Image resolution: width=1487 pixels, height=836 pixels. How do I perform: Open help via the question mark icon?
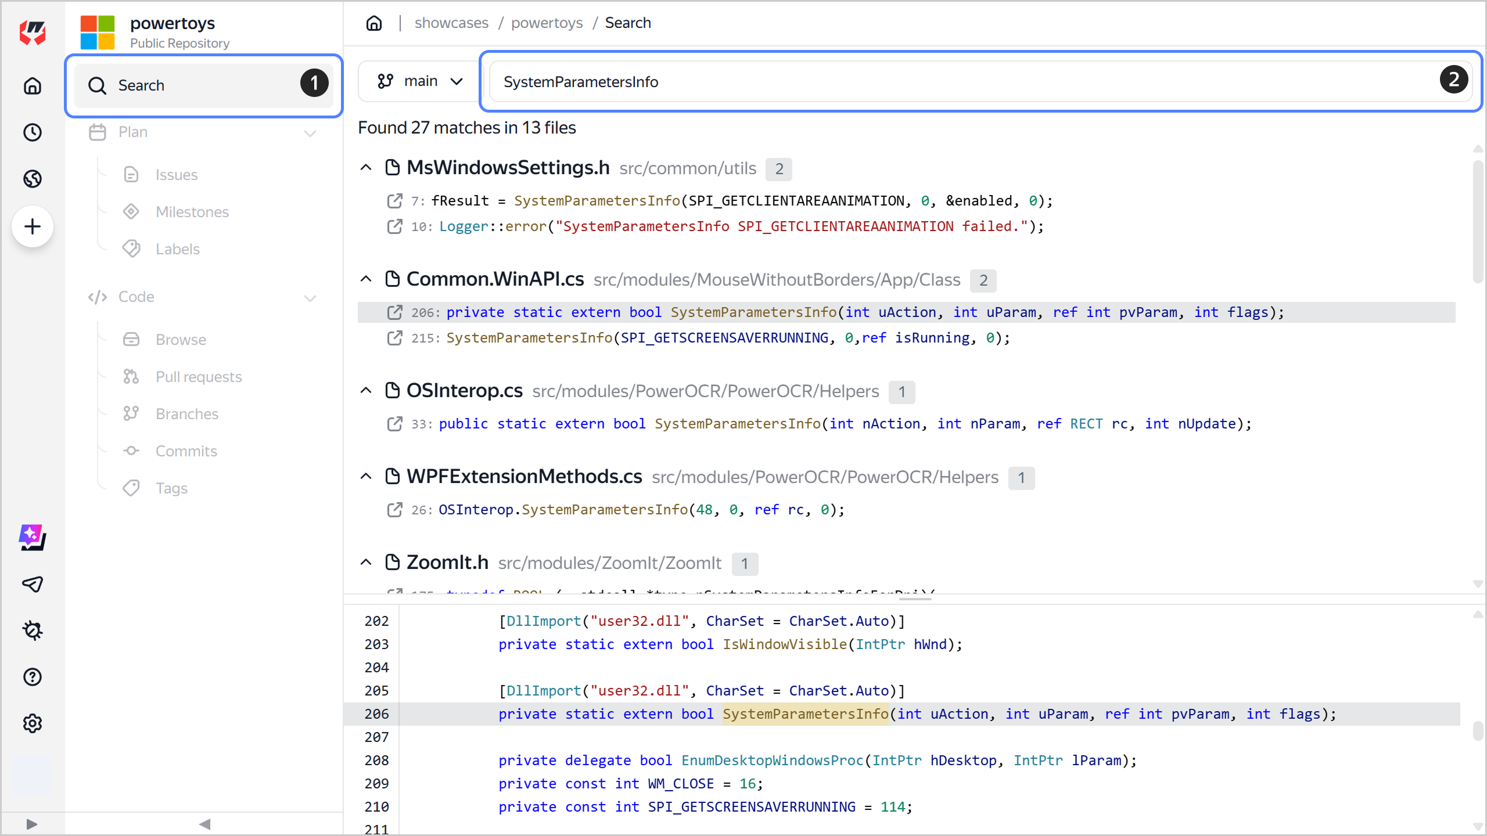[x=32, y=677]
